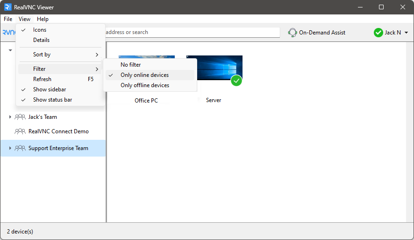
Task: Select Only online devices filter
Action: coord(150,75)
